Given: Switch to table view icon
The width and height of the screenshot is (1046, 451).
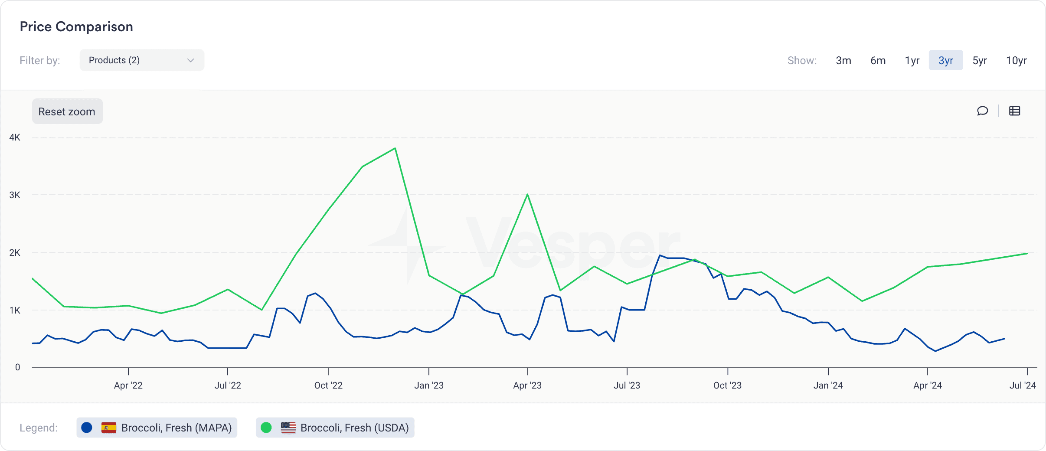Looking at the screenshot, I should (1014, 111).
